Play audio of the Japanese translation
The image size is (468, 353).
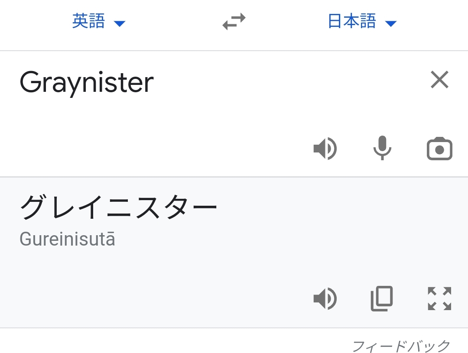(x=325, y=299)
